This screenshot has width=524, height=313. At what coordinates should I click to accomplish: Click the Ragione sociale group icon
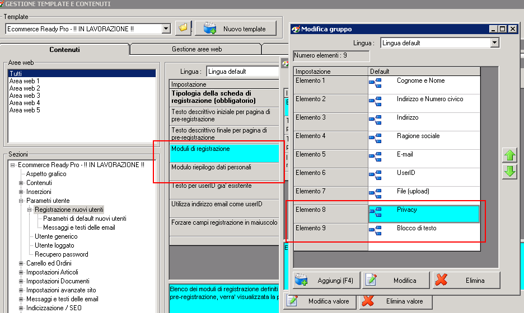[375, 138]
